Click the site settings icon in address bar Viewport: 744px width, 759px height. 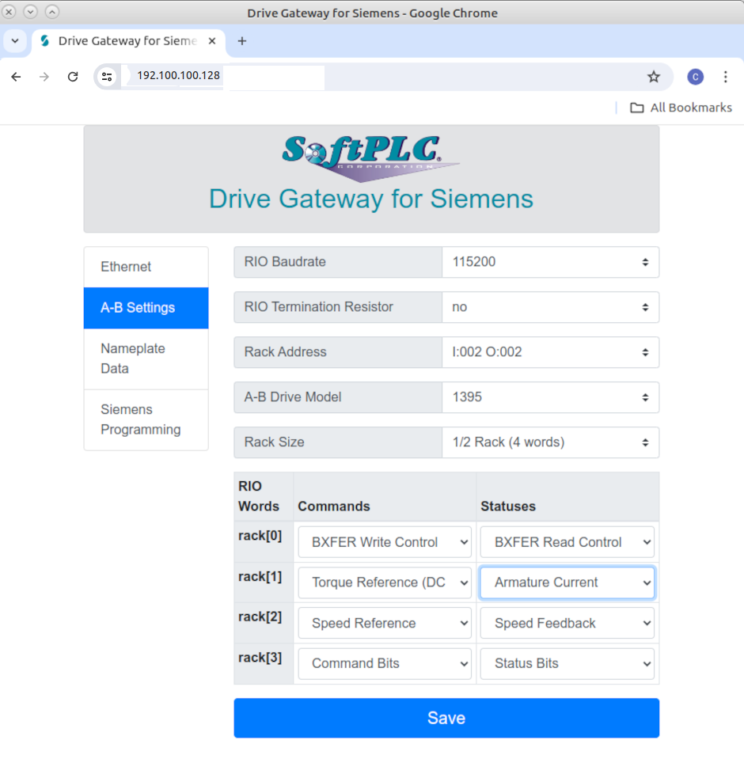click(x=106, y=77)
